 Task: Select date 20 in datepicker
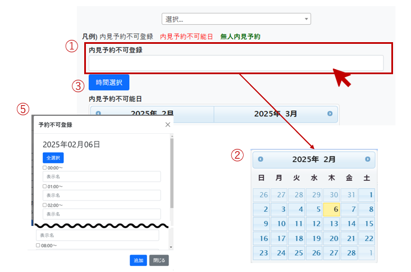pos(332,238)
